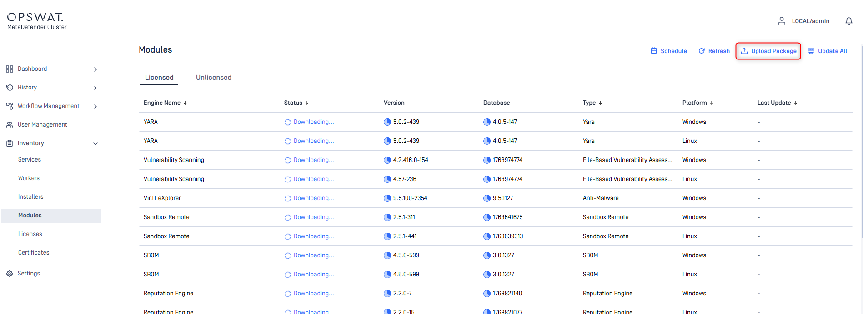The width and height of the screenshot is (863, 314).
Task: Click the user profile icon
Action: [x=781, y=21]
